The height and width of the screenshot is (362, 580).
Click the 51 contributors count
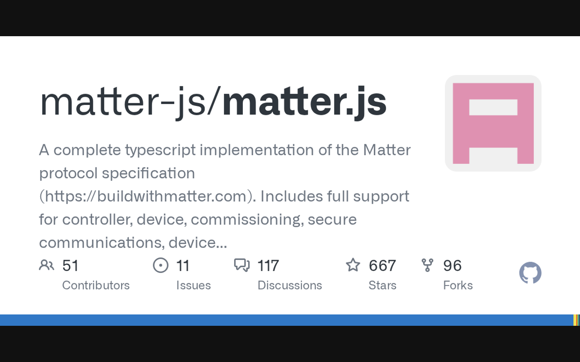tap(70, 266)
